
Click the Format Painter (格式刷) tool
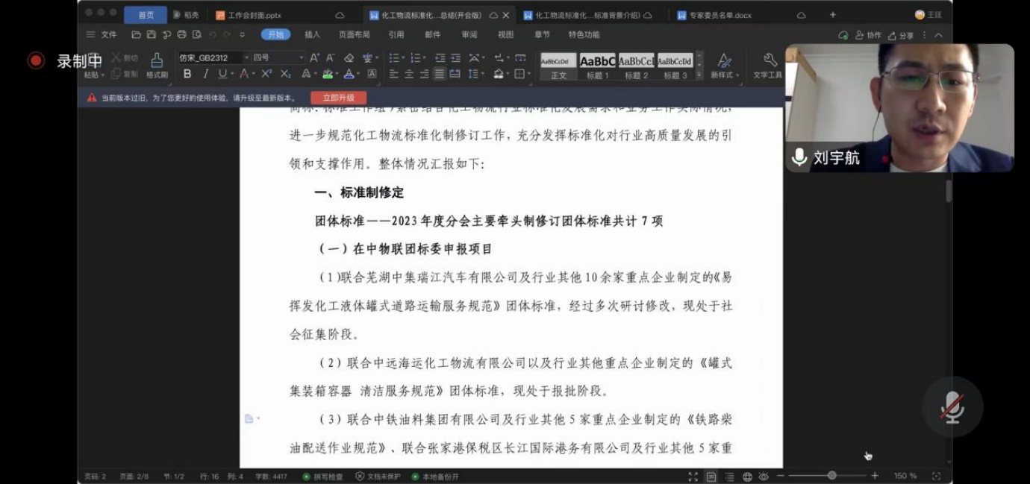tap(157, 66)
